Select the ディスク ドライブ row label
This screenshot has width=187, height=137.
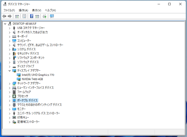(x=26, y=66)
